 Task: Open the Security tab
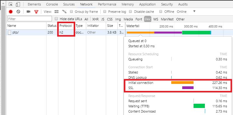tap(167, 4)
